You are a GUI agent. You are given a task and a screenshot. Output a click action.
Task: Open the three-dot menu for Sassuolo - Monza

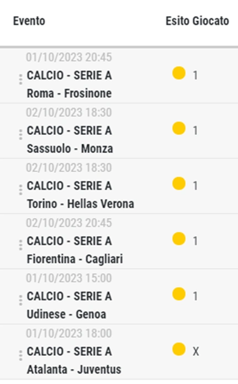(20, 135)
